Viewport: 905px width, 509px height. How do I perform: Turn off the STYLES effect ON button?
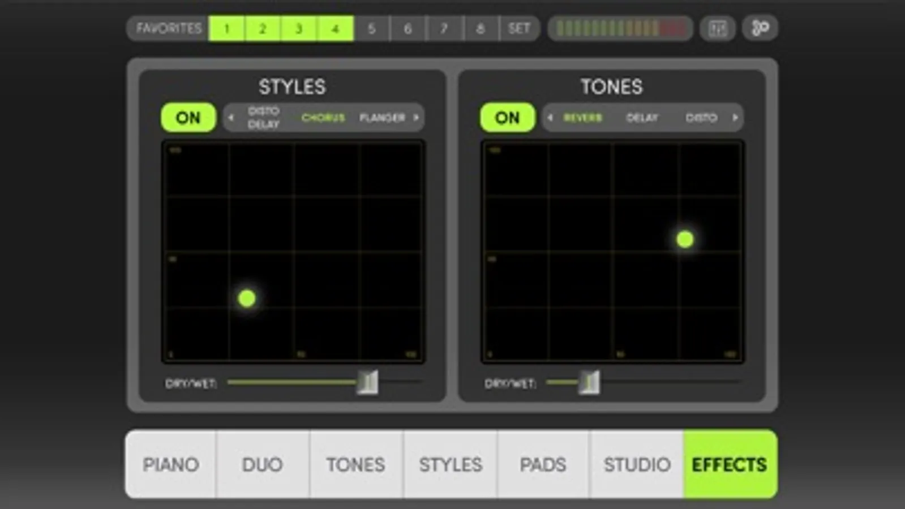coord(188,118)
